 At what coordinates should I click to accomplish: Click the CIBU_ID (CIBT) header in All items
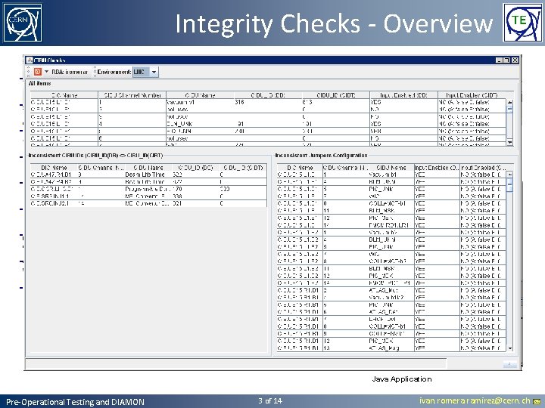click(x=336, y=95)
